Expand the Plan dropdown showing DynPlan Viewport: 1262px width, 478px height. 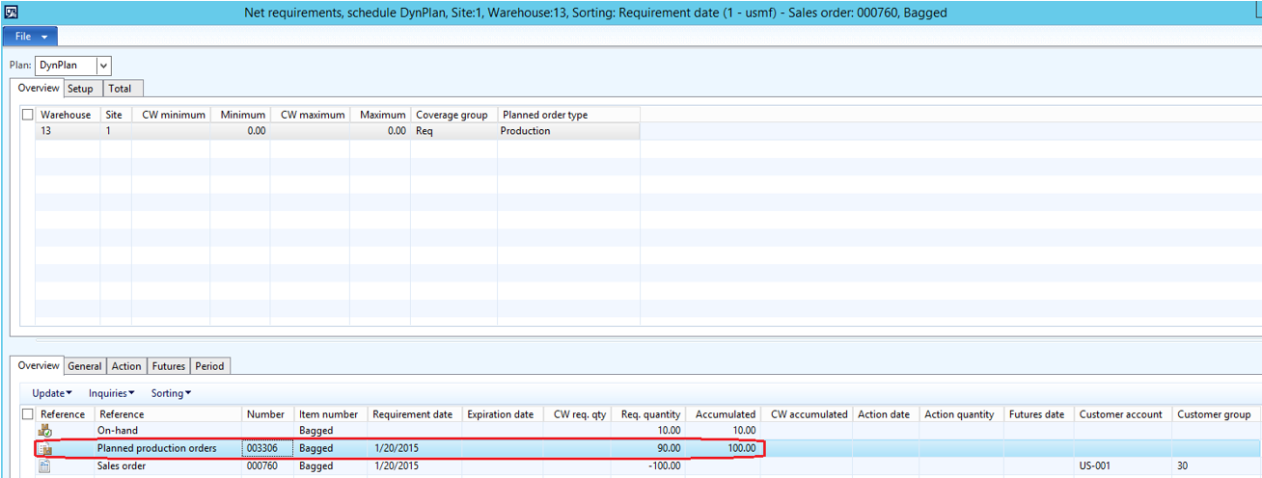[x=103, y=66]
